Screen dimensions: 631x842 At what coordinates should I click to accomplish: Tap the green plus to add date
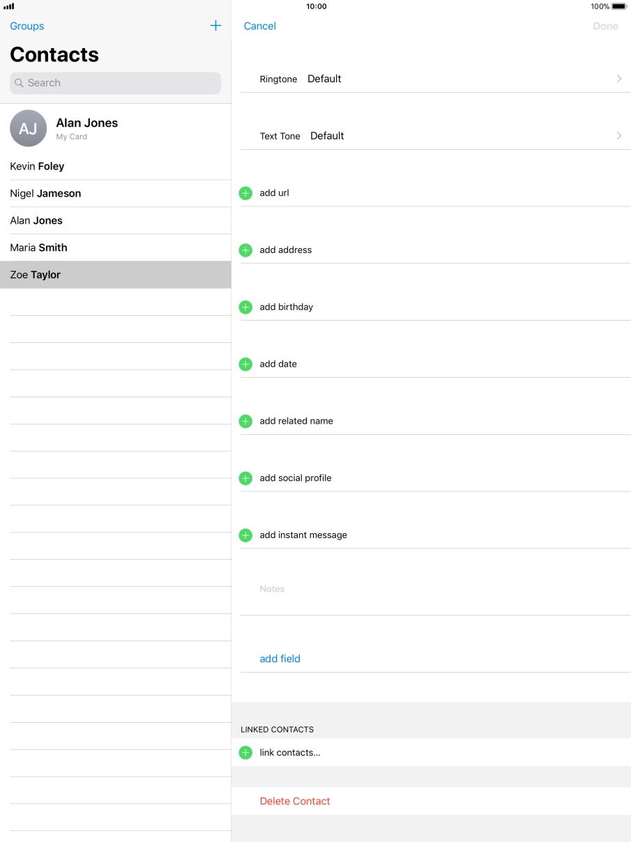tap(245, 364)
